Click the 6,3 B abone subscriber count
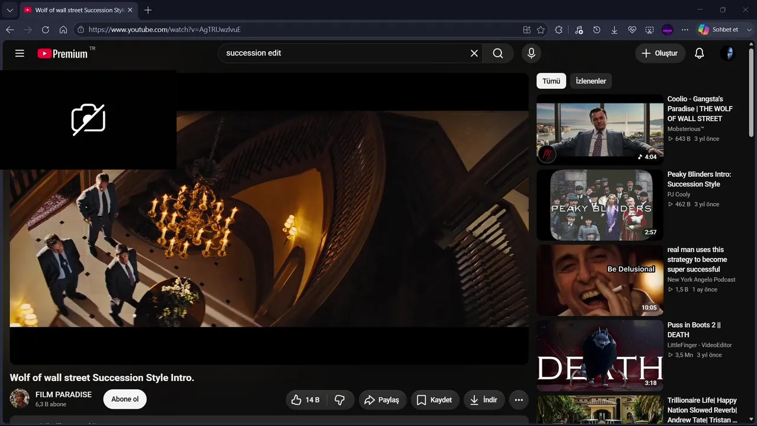This screenshot has height=426, width=757. pos(51,405)
